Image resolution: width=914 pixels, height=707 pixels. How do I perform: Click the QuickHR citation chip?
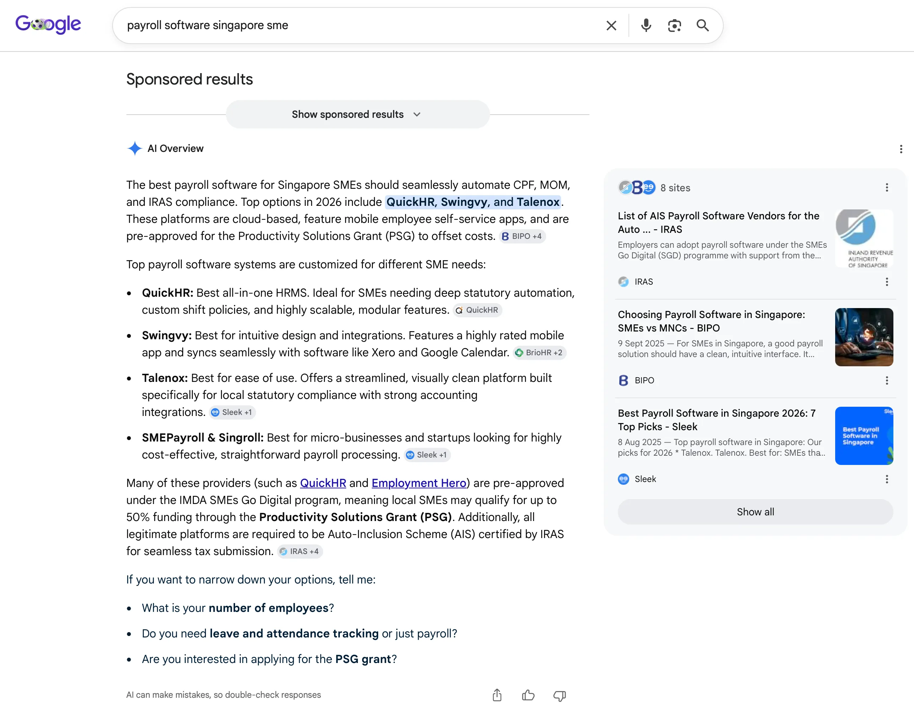pyautogui.click(x=477, y=310)
